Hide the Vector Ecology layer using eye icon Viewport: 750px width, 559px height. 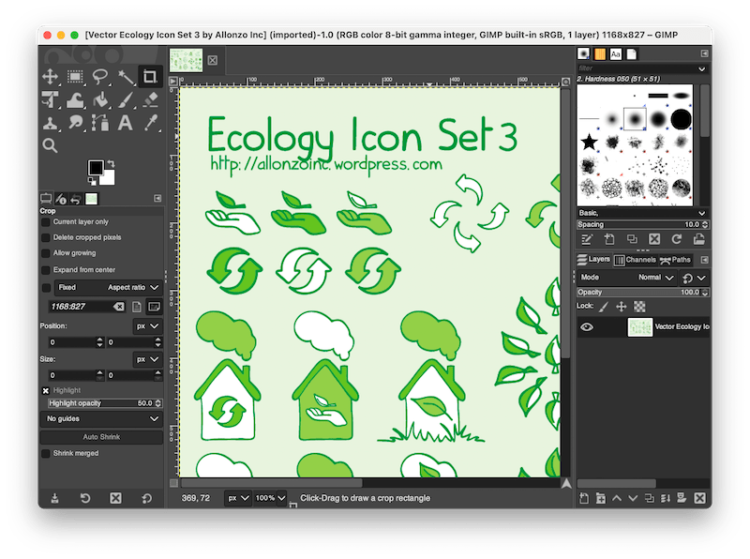[587, 327]
